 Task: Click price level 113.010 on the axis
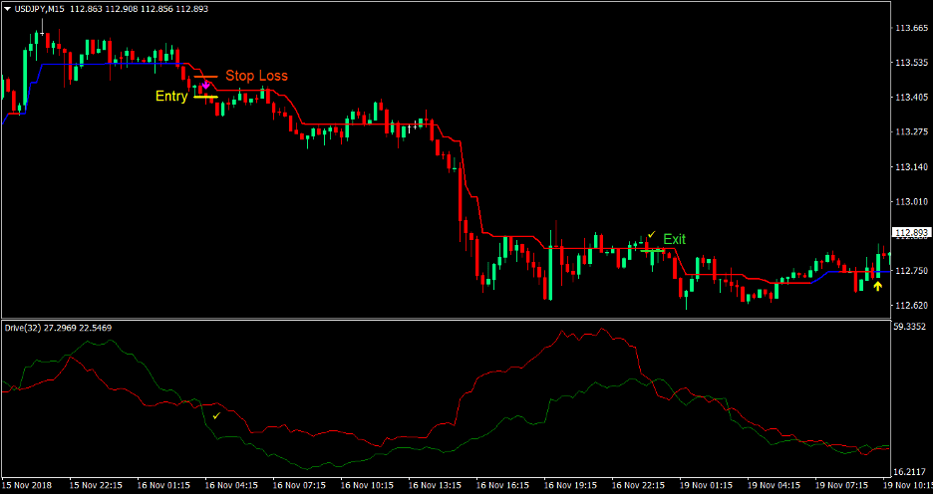coord(911,201)
